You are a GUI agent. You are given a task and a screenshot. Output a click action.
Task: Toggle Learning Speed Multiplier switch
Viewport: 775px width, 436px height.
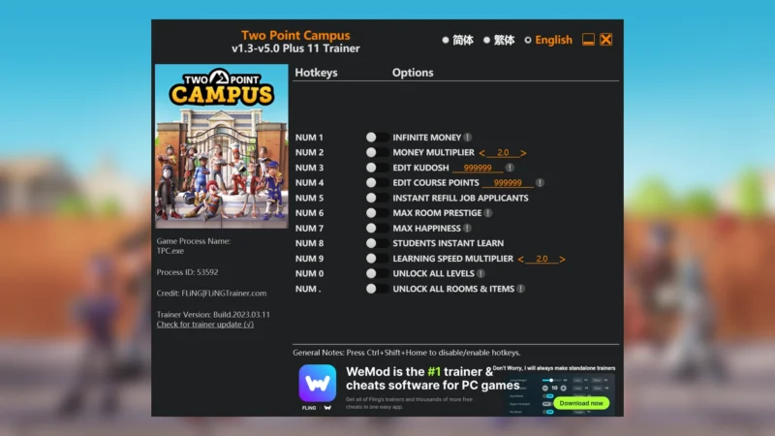click(377, 259)
